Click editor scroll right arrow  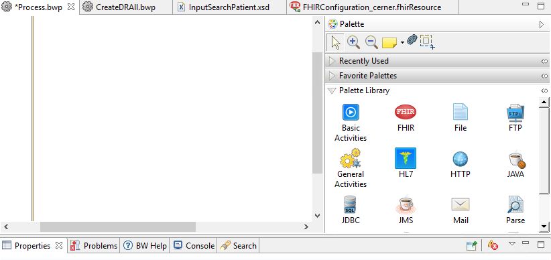[306, 227]
